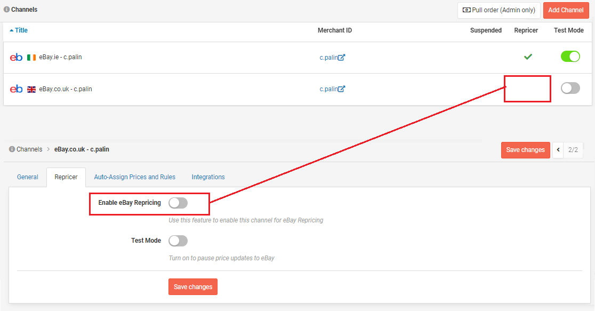Click the Test Mode column header
The width and height of the screenshot is (595, 311).
point(568,30)
